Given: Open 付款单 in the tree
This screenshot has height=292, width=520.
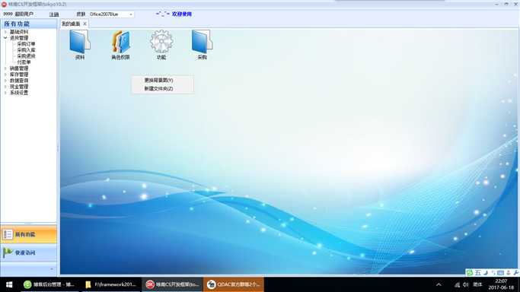Looking at the screenshot, I should tap(24, 62).
